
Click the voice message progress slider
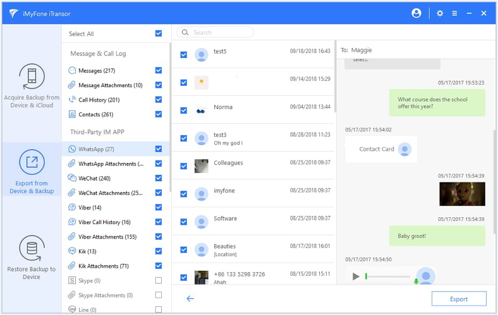tap(387, 276)
